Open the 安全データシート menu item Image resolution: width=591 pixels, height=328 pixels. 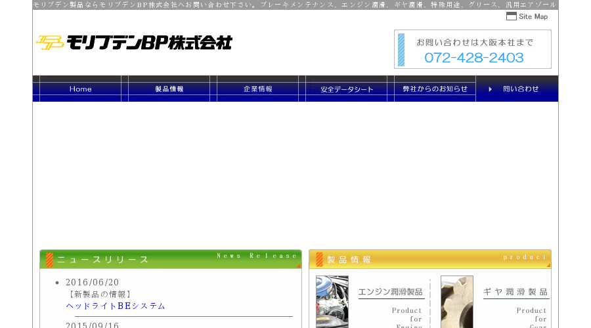pos(346,89)
